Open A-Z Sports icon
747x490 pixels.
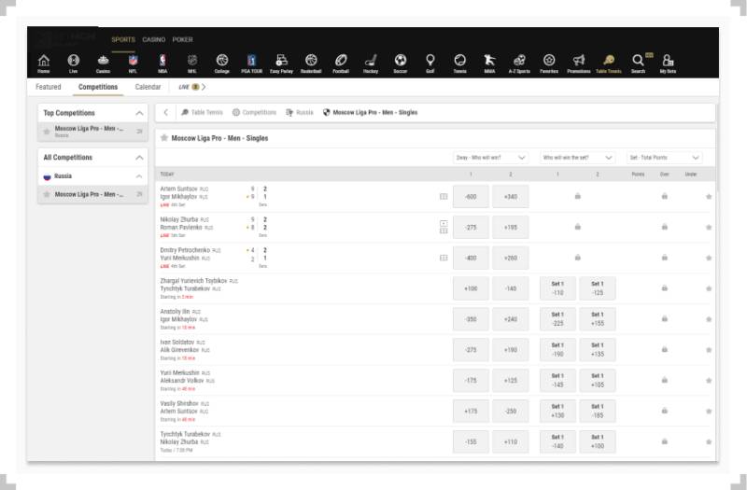coord(519,63)
